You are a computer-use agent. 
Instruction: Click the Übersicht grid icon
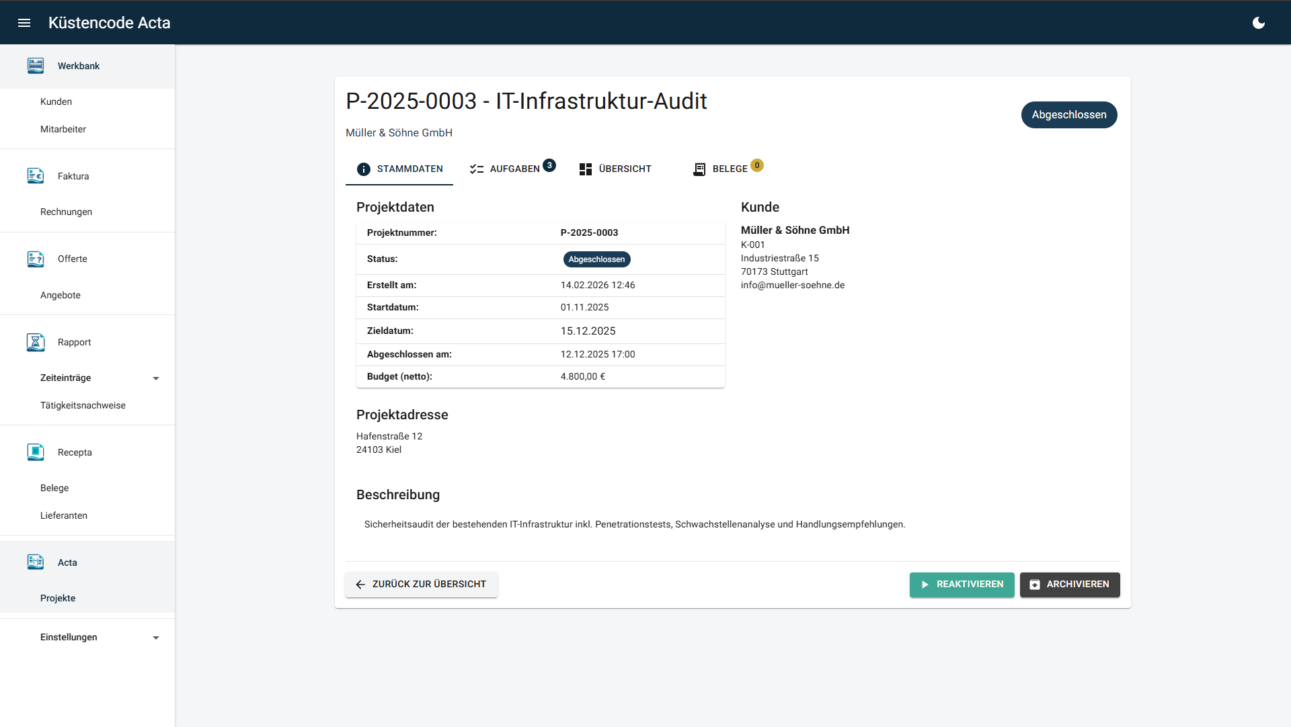[x=585, y=169]
